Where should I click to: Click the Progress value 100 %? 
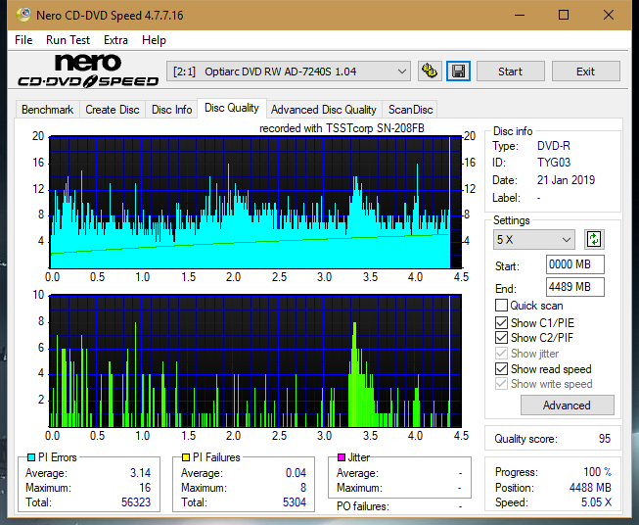click(598, 472)
